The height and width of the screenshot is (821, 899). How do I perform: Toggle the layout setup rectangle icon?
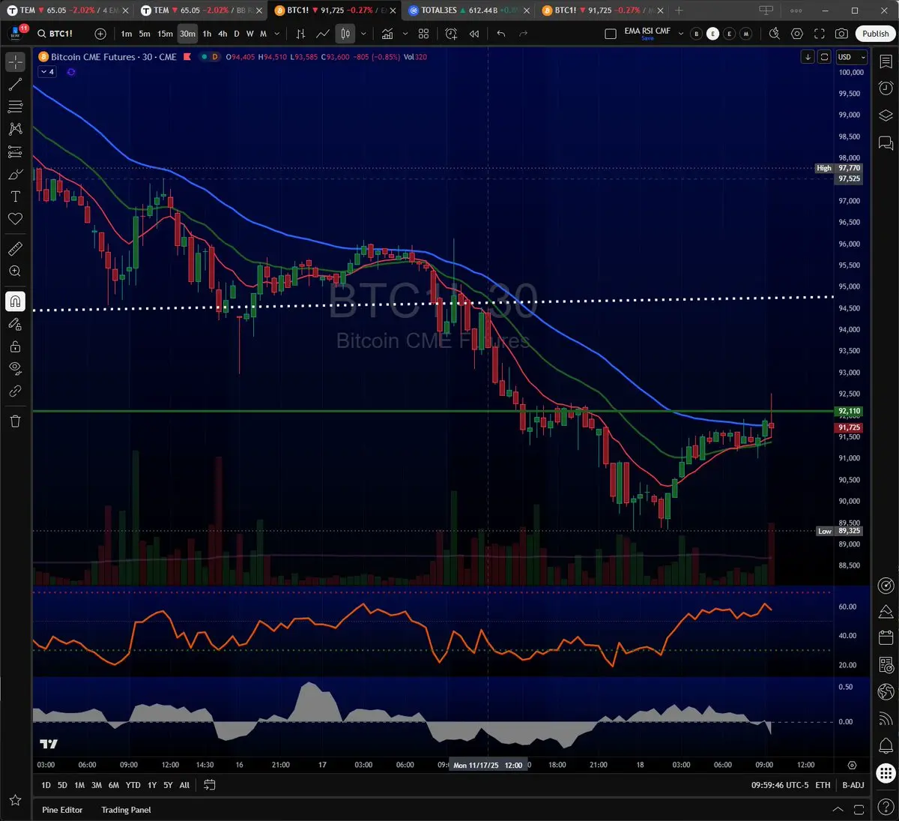(x=611, y=34)
